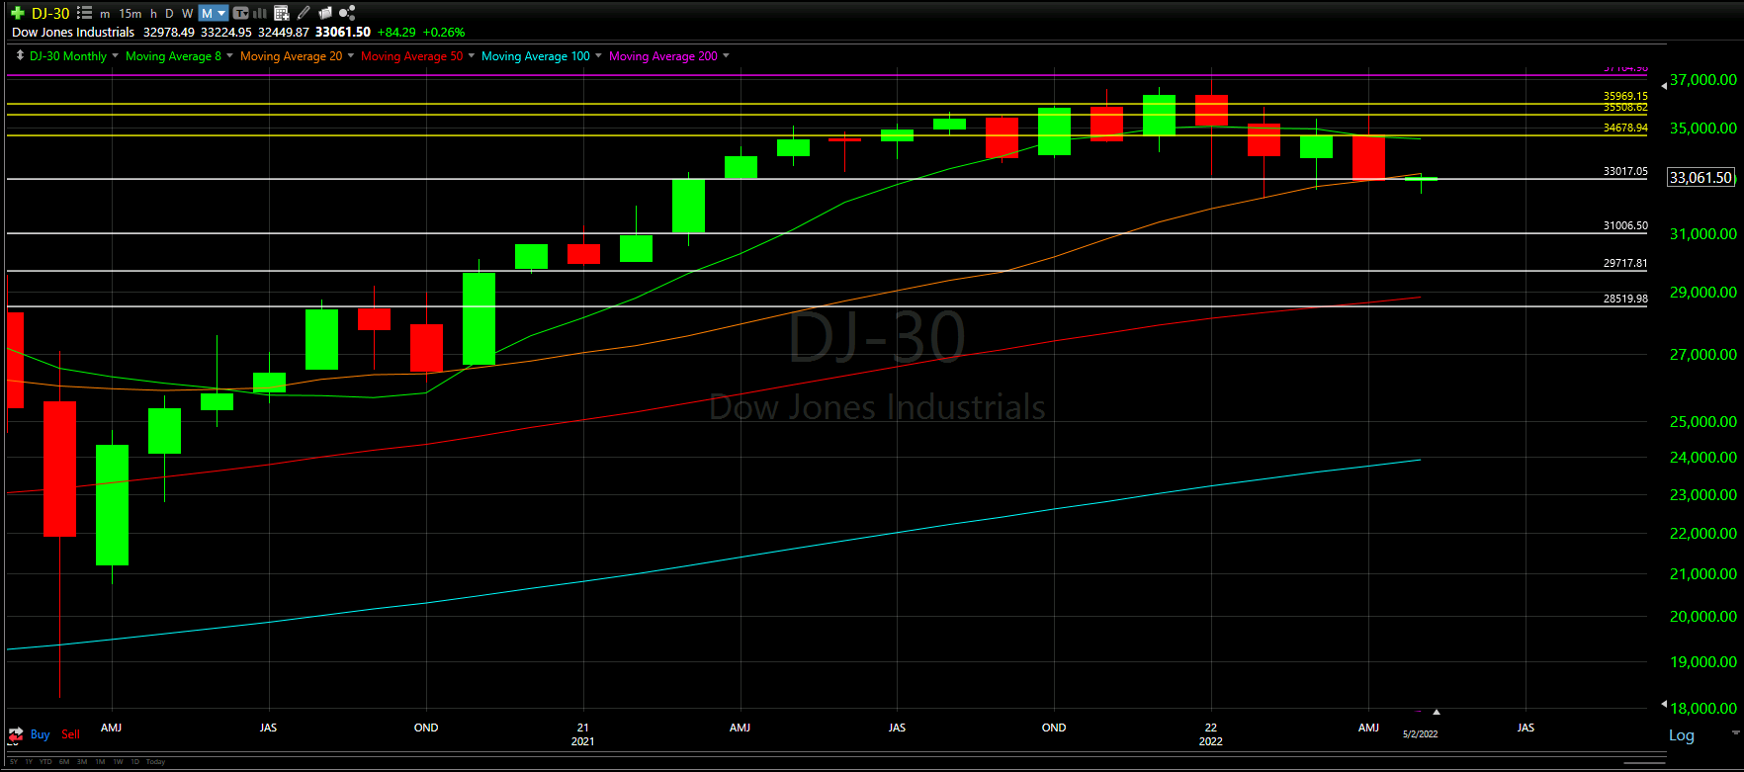This screenshot has width=1744, height=772.
Task: Select the 1D range
Action: tap(135, 762)
